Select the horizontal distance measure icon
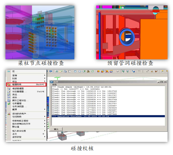This screenshot has width=173, height=155. (139, 71)
